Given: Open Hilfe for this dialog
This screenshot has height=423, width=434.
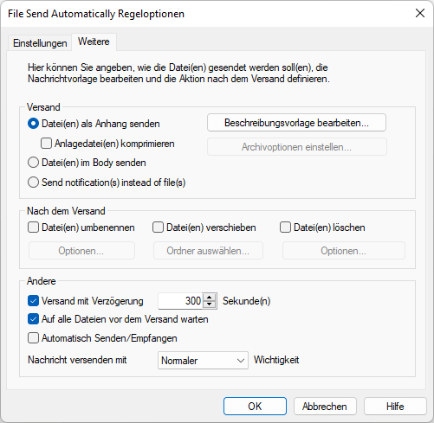Looking at the screenshot, I should [x=395, y=407].
